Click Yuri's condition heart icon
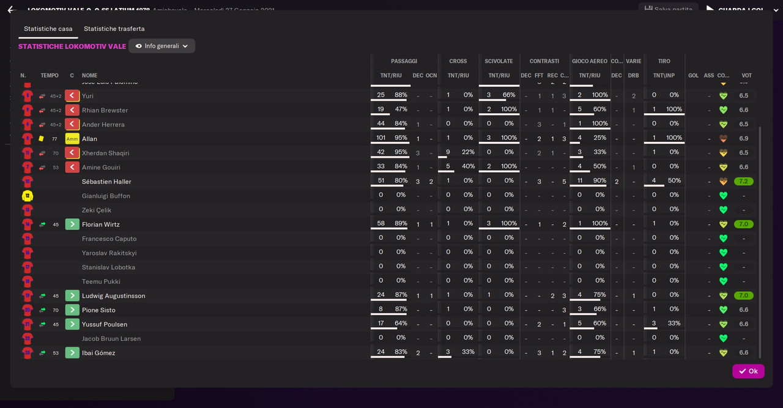Image resolution: width=783 pixels, height=408 pixels. (x=723, y=96)
